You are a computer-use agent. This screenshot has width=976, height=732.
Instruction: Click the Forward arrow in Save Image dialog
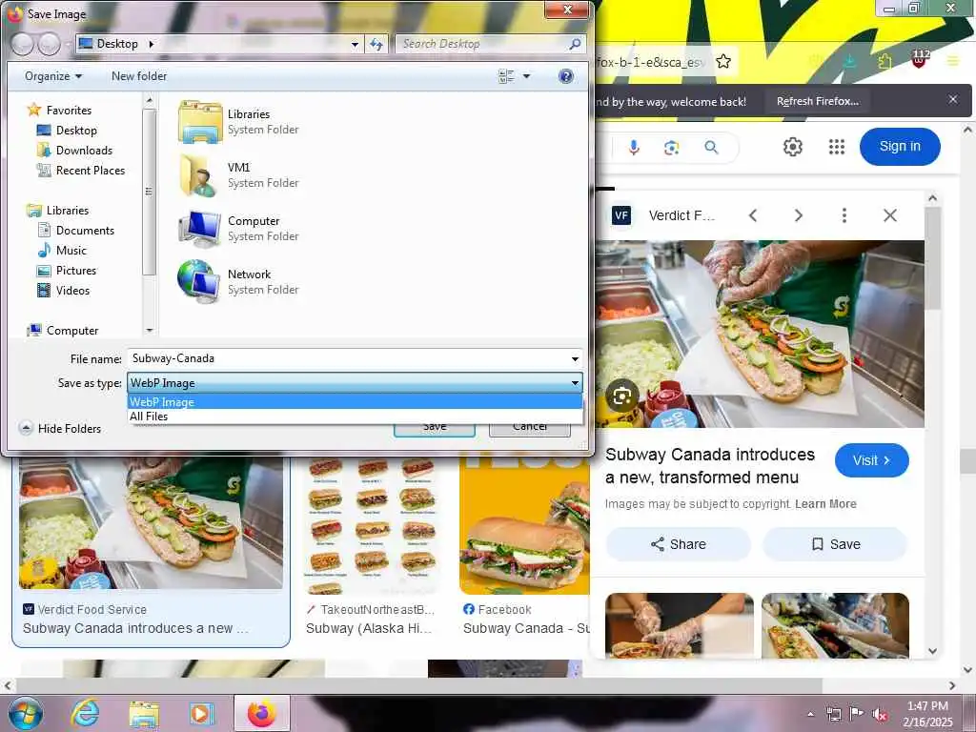[x=50, y=44]
